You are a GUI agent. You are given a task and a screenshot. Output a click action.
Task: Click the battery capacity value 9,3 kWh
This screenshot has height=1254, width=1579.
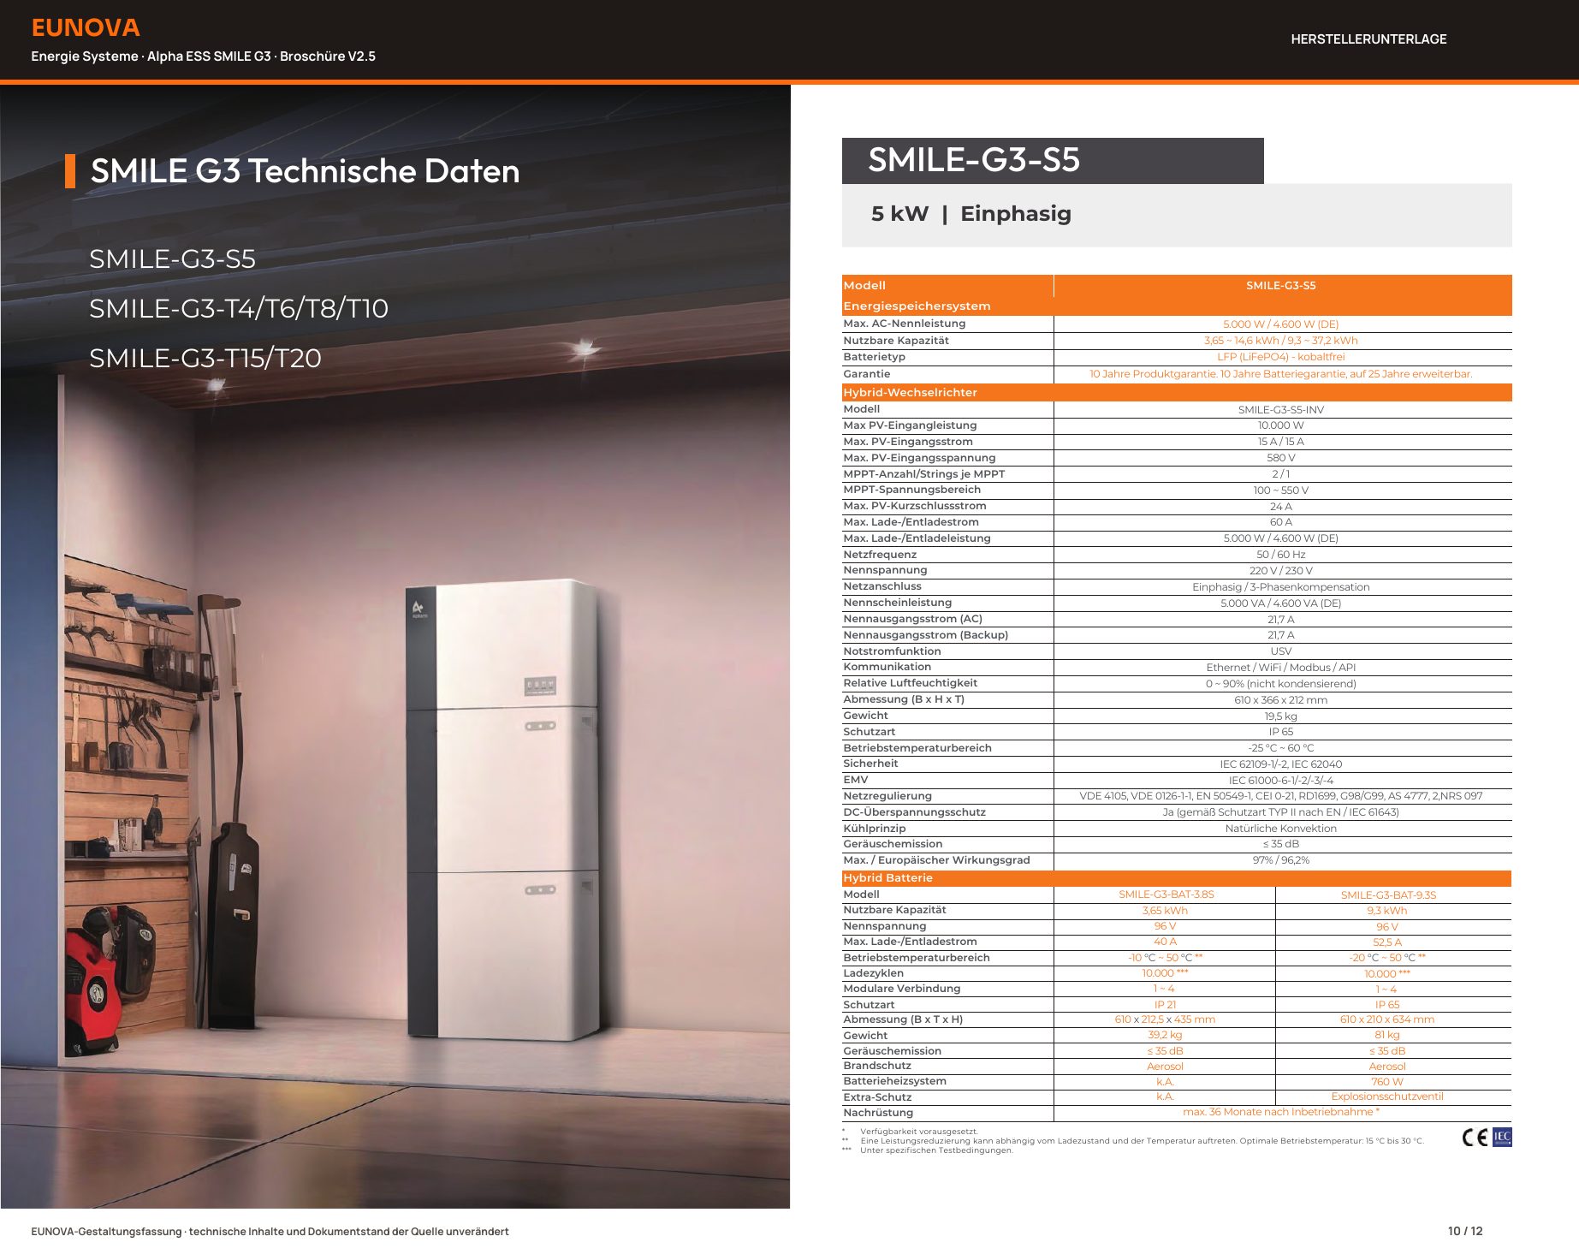click(1386, 911)
